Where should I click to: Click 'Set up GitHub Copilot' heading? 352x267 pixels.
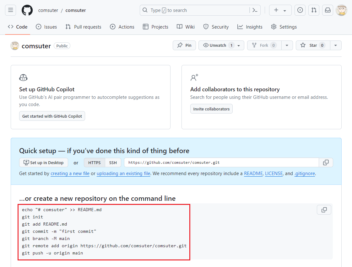click(47, 89)
